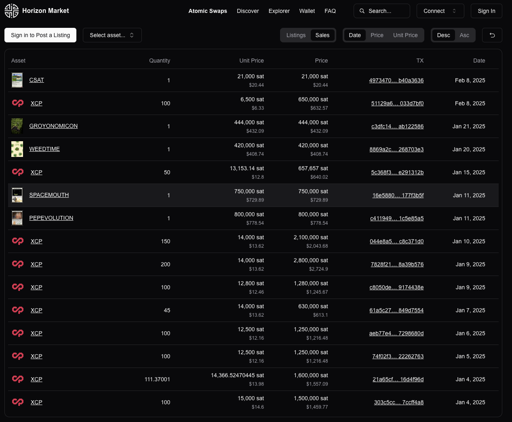The image size is (512, 422).
Task: Select Asc sort order
Action: 464,35
